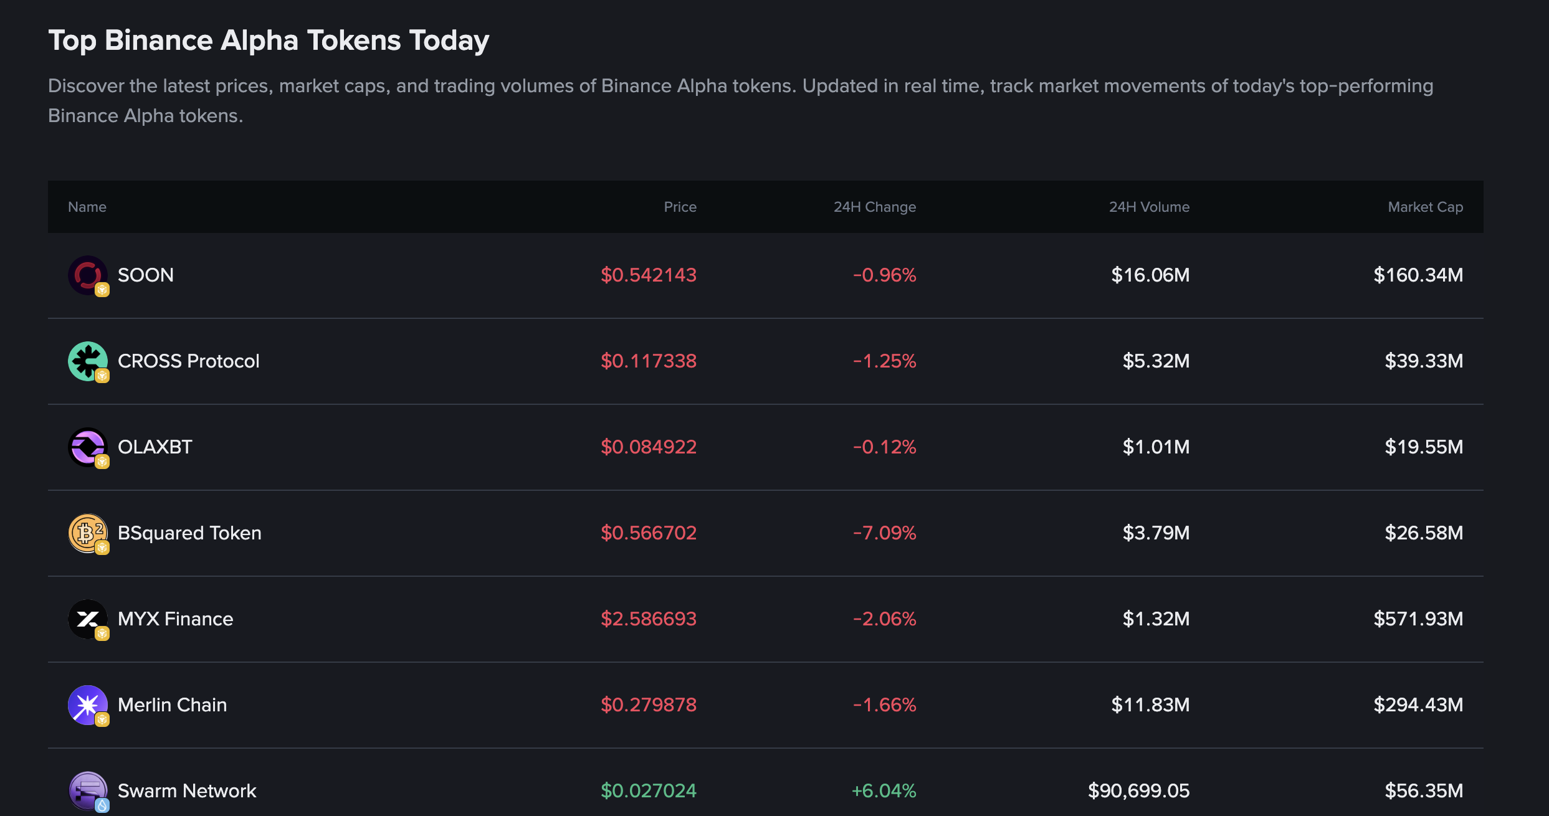This screenshot has height=816, width=1549.
Task: Open the CROSS Protocol token page
Action: 189,361
